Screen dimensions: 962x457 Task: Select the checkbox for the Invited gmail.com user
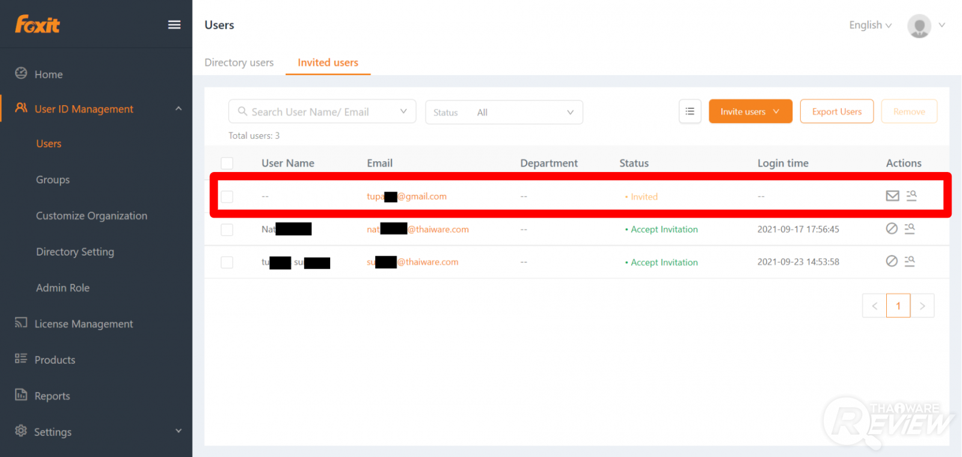[227, 197]
